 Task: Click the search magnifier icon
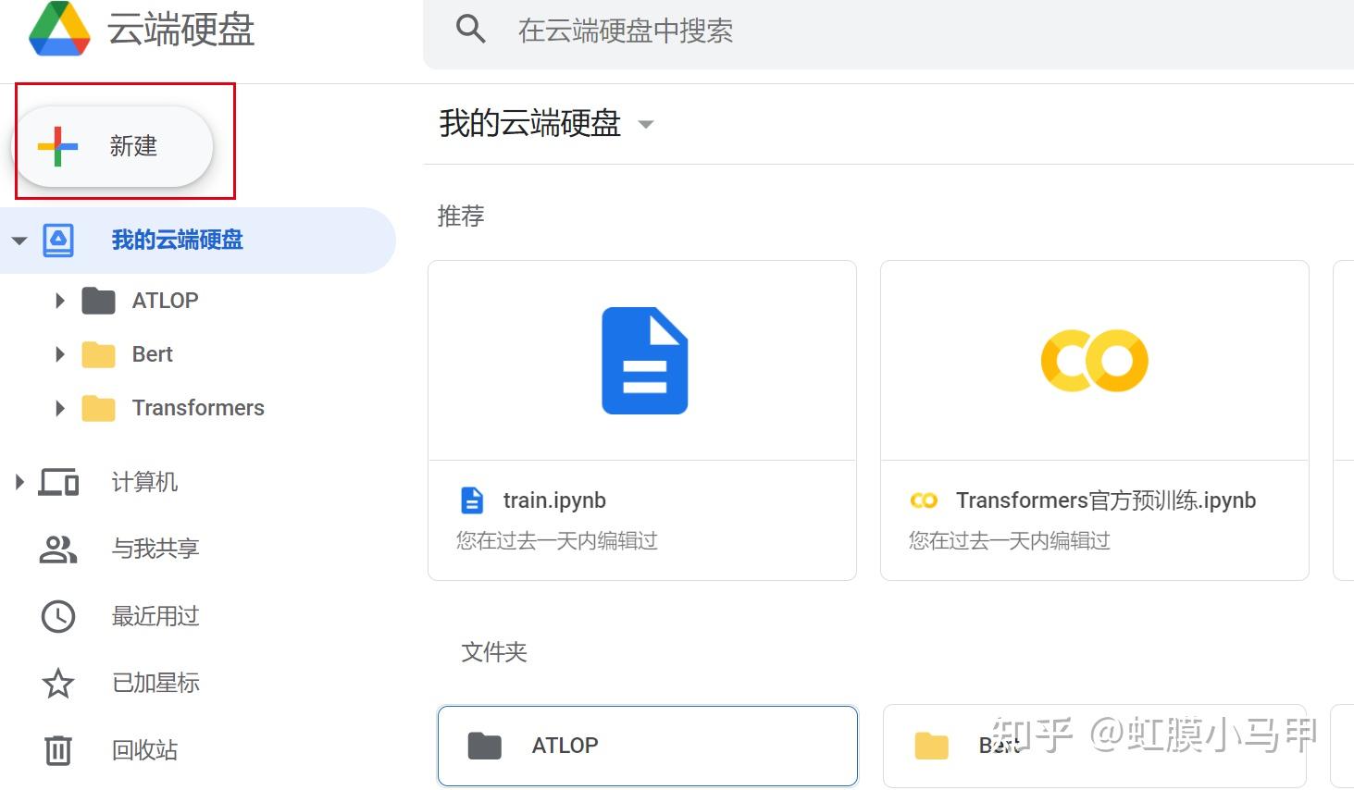(x=471, y=30)
